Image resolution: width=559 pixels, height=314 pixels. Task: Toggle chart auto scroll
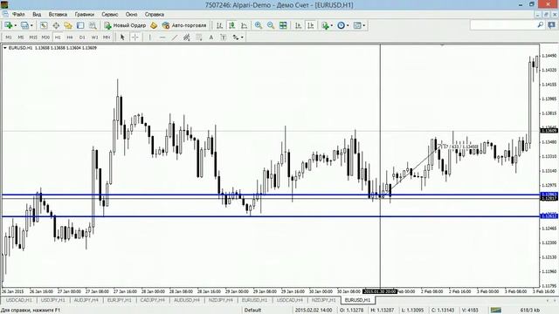click(x=299, y=25)
